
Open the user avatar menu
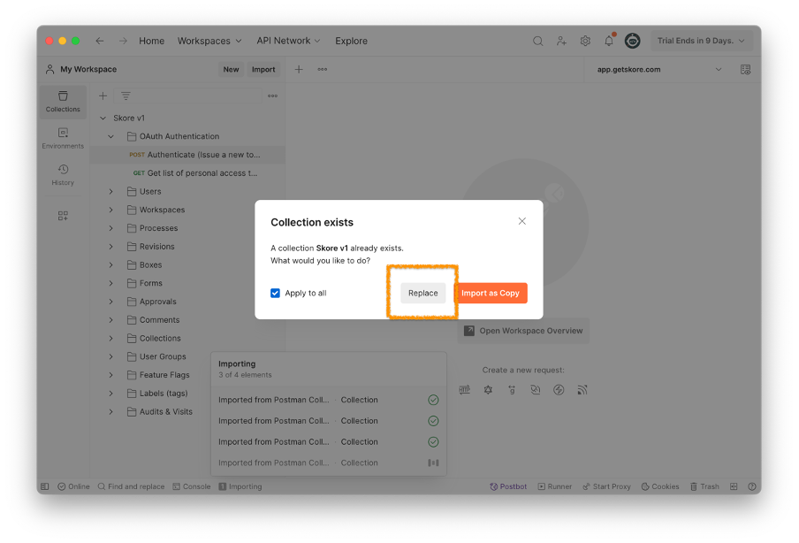632,41
